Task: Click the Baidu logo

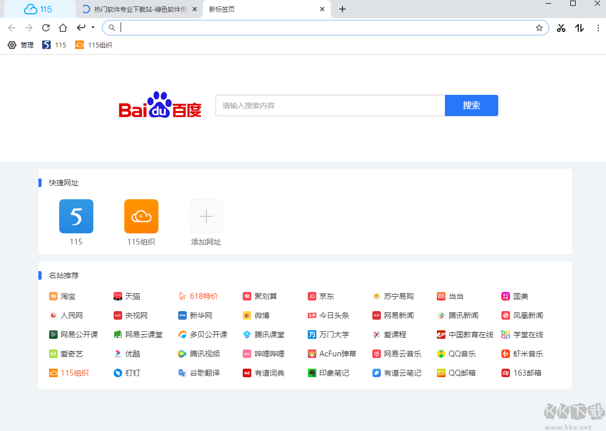Action: [x=160, y=105]
